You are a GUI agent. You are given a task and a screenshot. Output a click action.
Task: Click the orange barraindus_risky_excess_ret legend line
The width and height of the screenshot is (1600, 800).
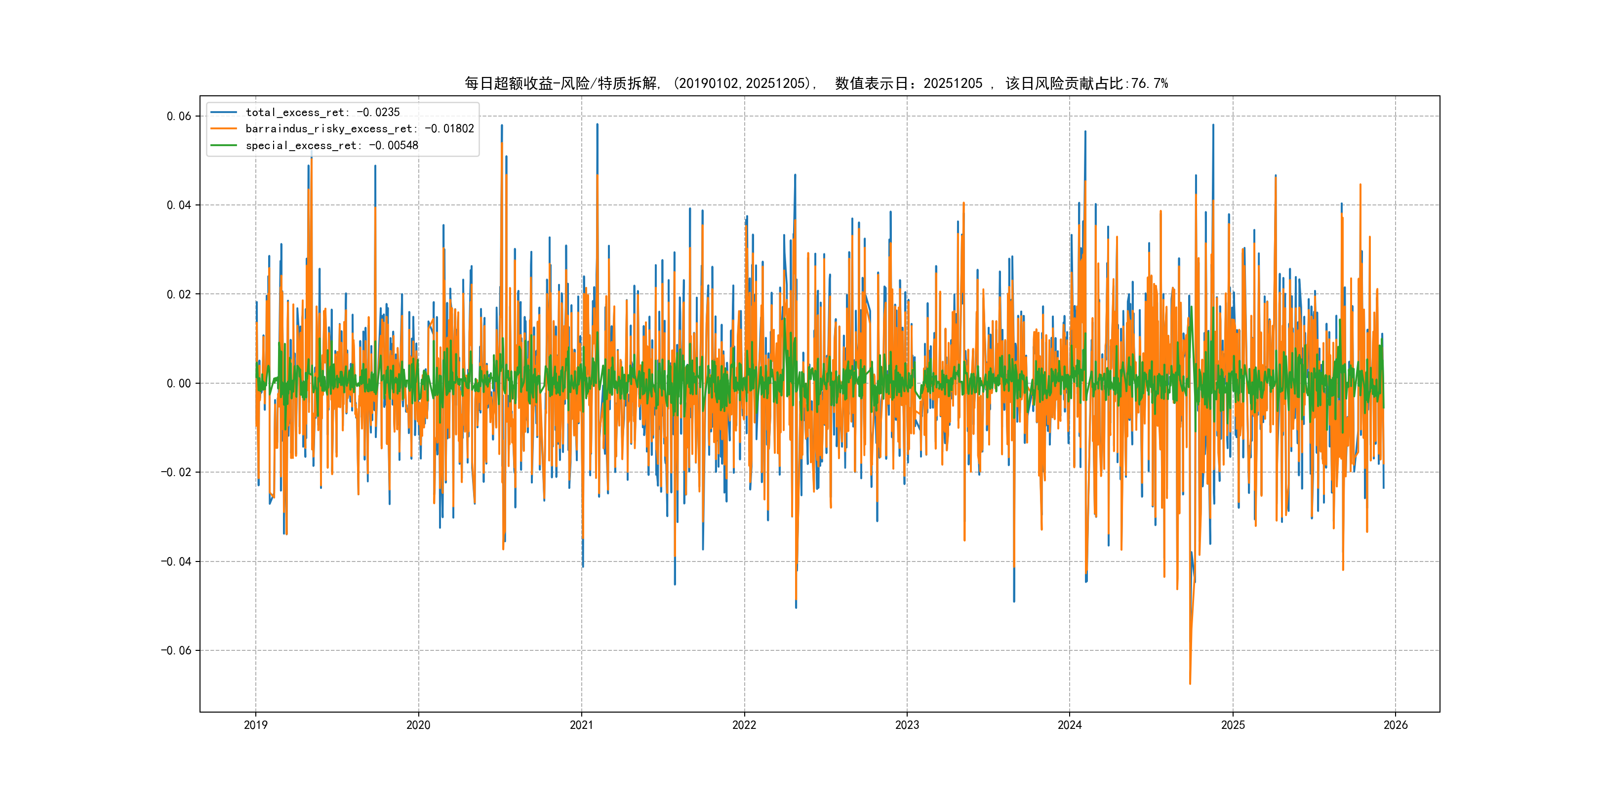click(224, 128)
